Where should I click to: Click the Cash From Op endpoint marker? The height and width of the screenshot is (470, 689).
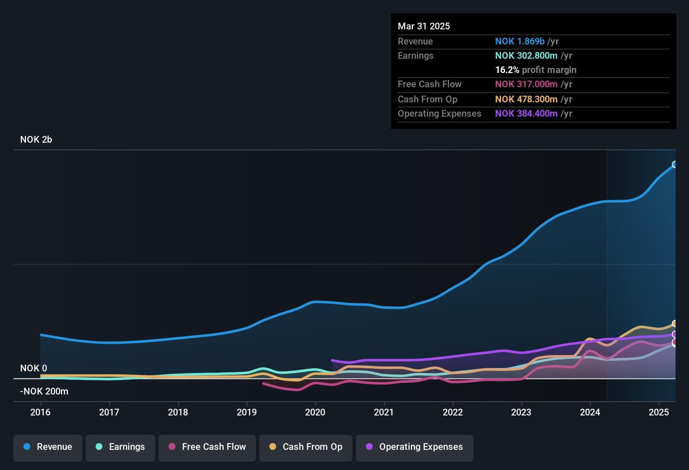675,324
